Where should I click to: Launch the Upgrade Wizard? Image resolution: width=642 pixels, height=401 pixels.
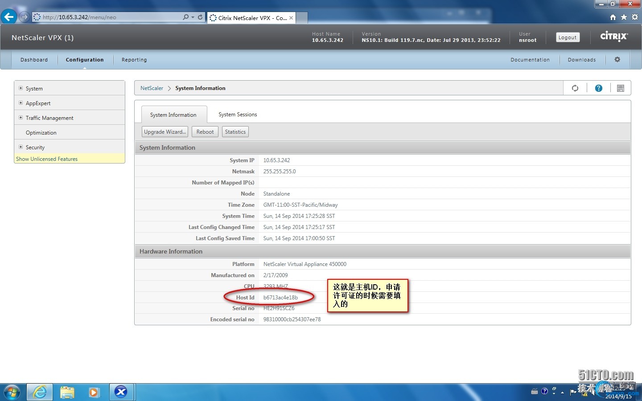pyautogui.click(x=165, y=132)
